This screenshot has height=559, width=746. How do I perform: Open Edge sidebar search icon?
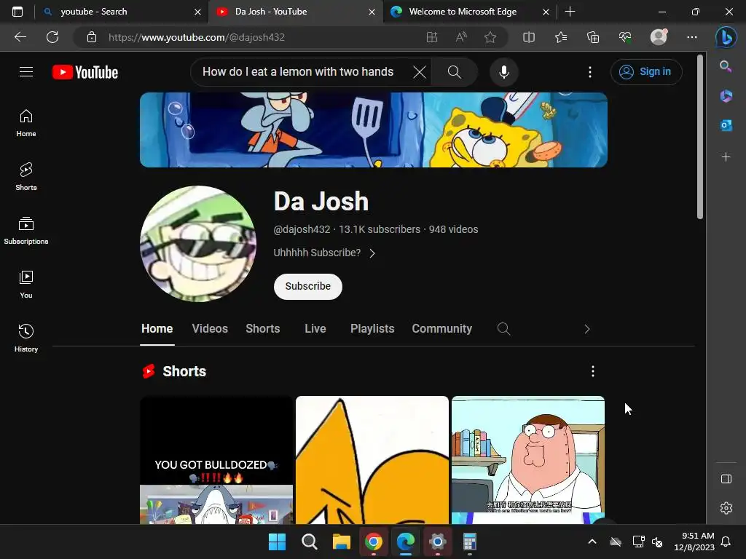pyautogui.click(x=726, y=66)
